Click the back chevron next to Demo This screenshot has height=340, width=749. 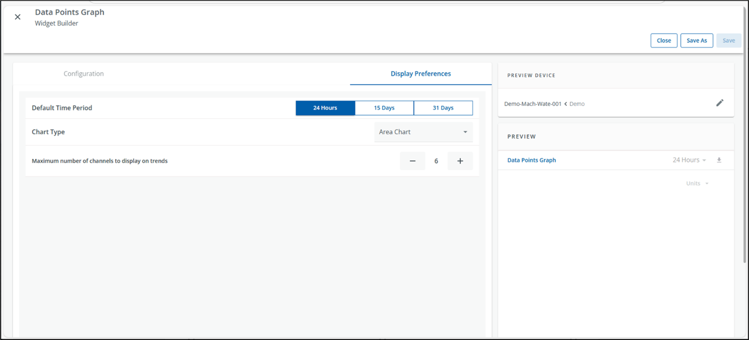[x=566, y=104]
